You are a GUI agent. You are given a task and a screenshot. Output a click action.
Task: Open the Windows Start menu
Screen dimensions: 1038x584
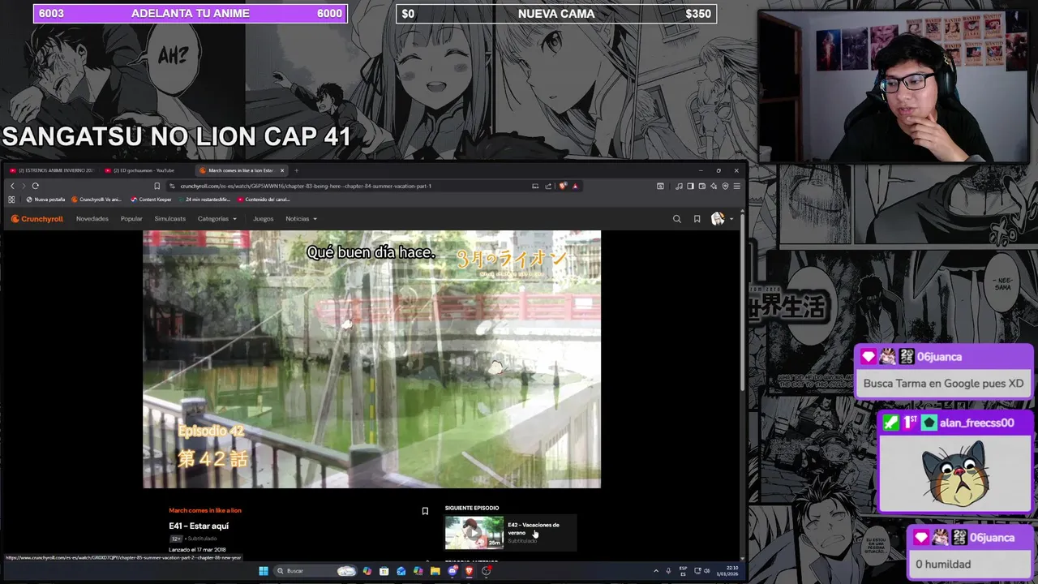264,571
